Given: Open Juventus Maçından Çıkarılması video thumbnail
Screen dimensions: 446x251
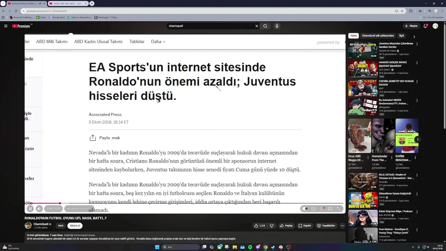Looking at the screenshot, I should (x=363, y=50).
